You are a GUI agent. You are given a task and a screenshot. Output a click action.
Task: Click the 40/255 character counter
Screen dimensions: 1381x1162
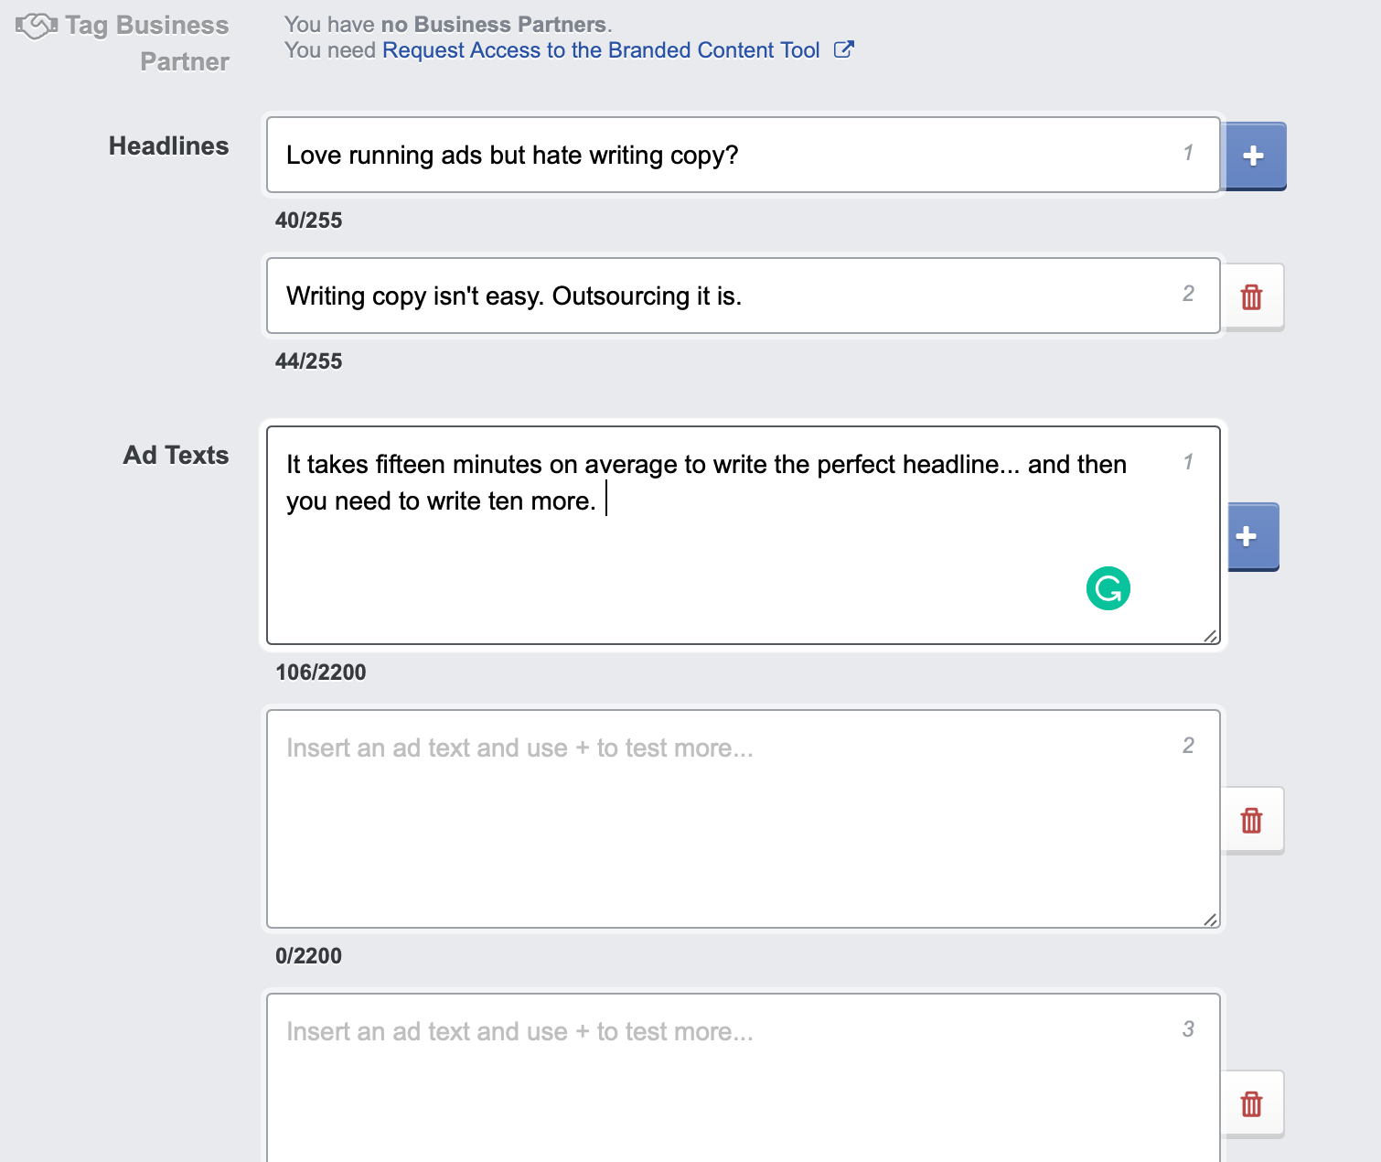pos(308,220)
